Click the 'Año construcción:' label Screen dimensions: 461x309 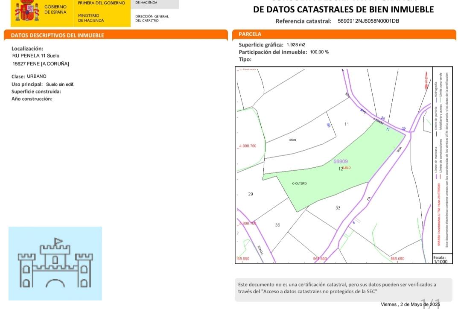(x=32, y=99)
